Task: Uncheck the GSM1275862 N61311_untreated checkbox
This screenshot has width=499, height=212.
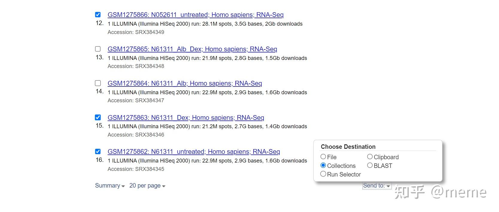Action: click(98, 151)
